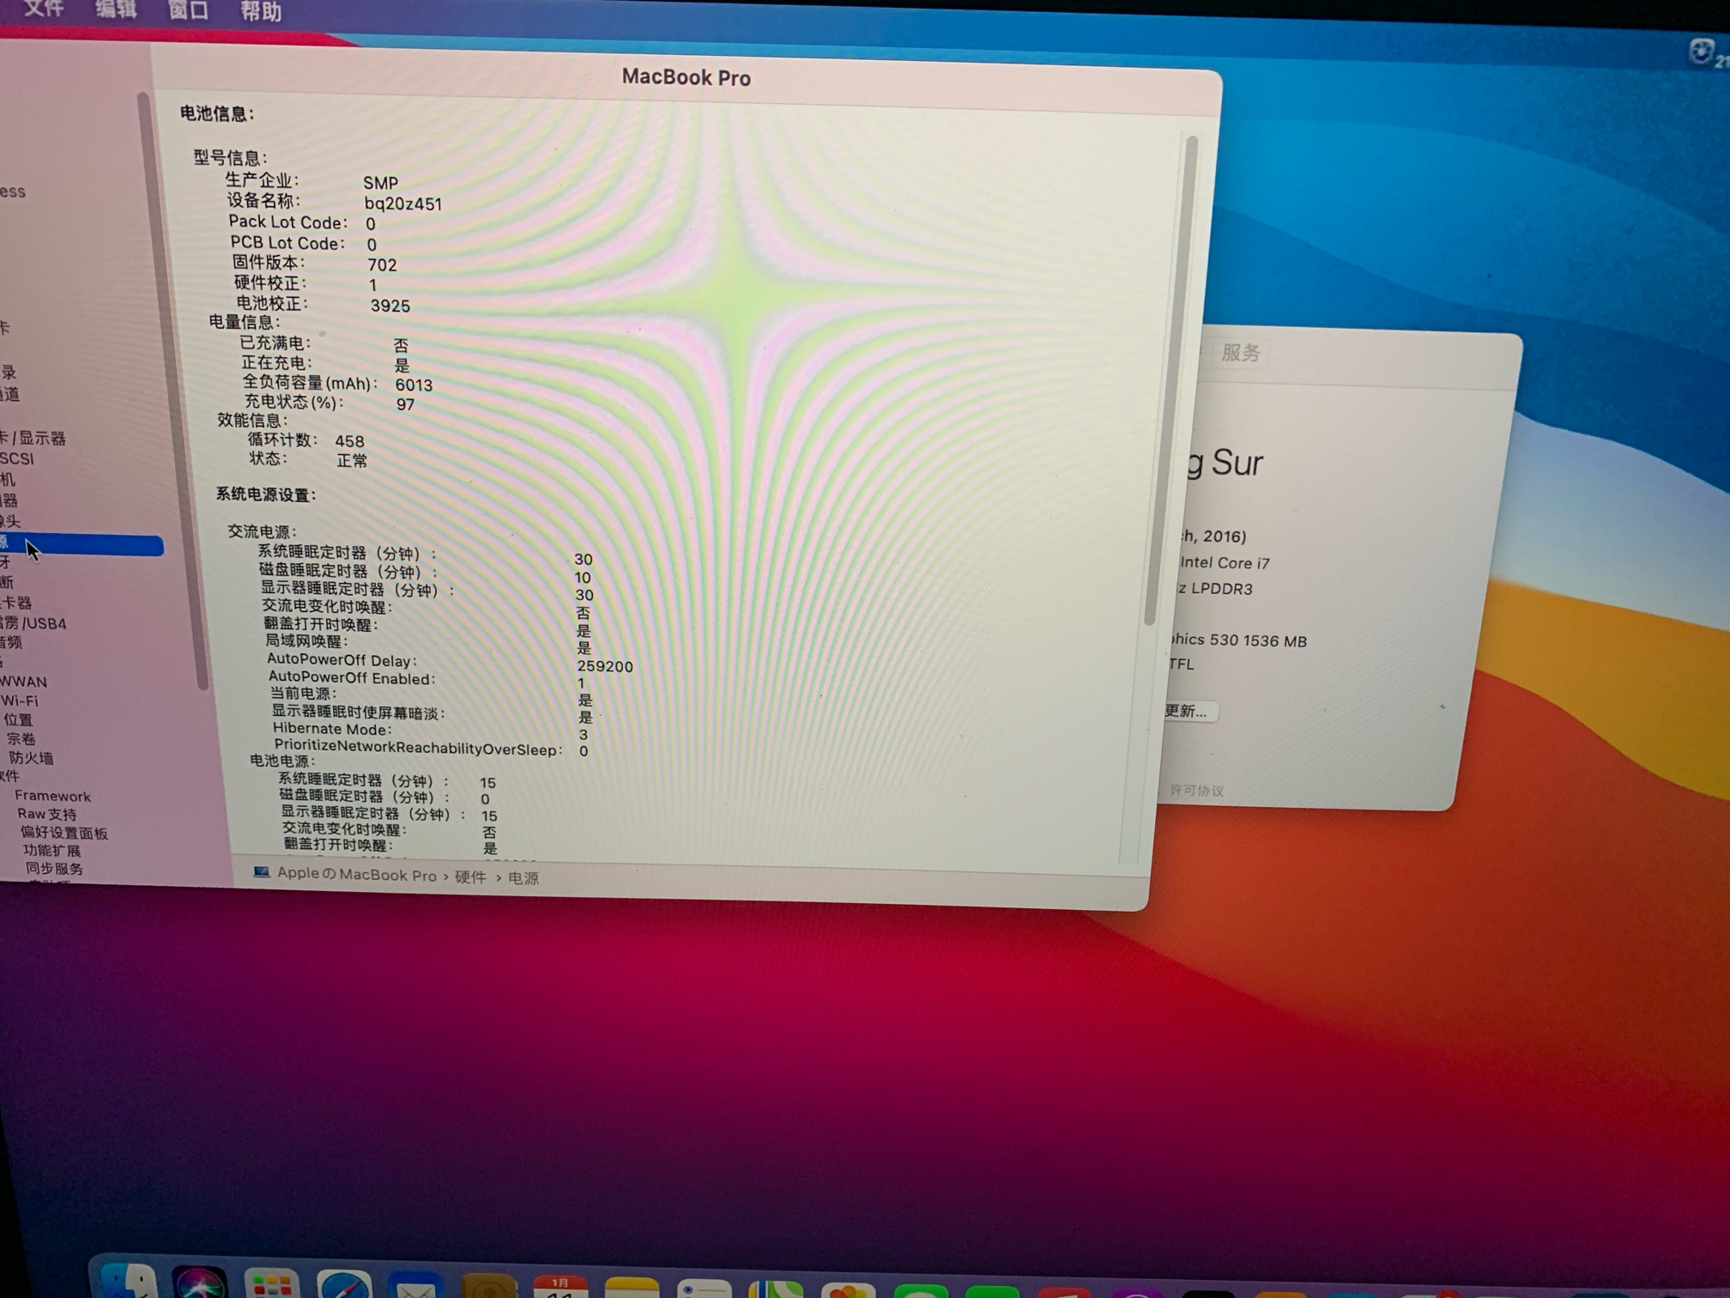This screenshot has width=1730, height=1298.
Task: Select WWAN in the sidebar
Action: click(x=24, y=682)
